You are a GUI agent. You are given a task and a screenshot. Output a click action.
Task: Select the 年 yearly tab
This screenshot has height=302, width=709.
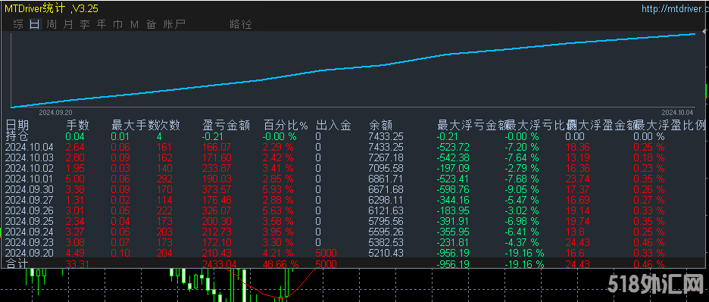[x=102, y=24]
